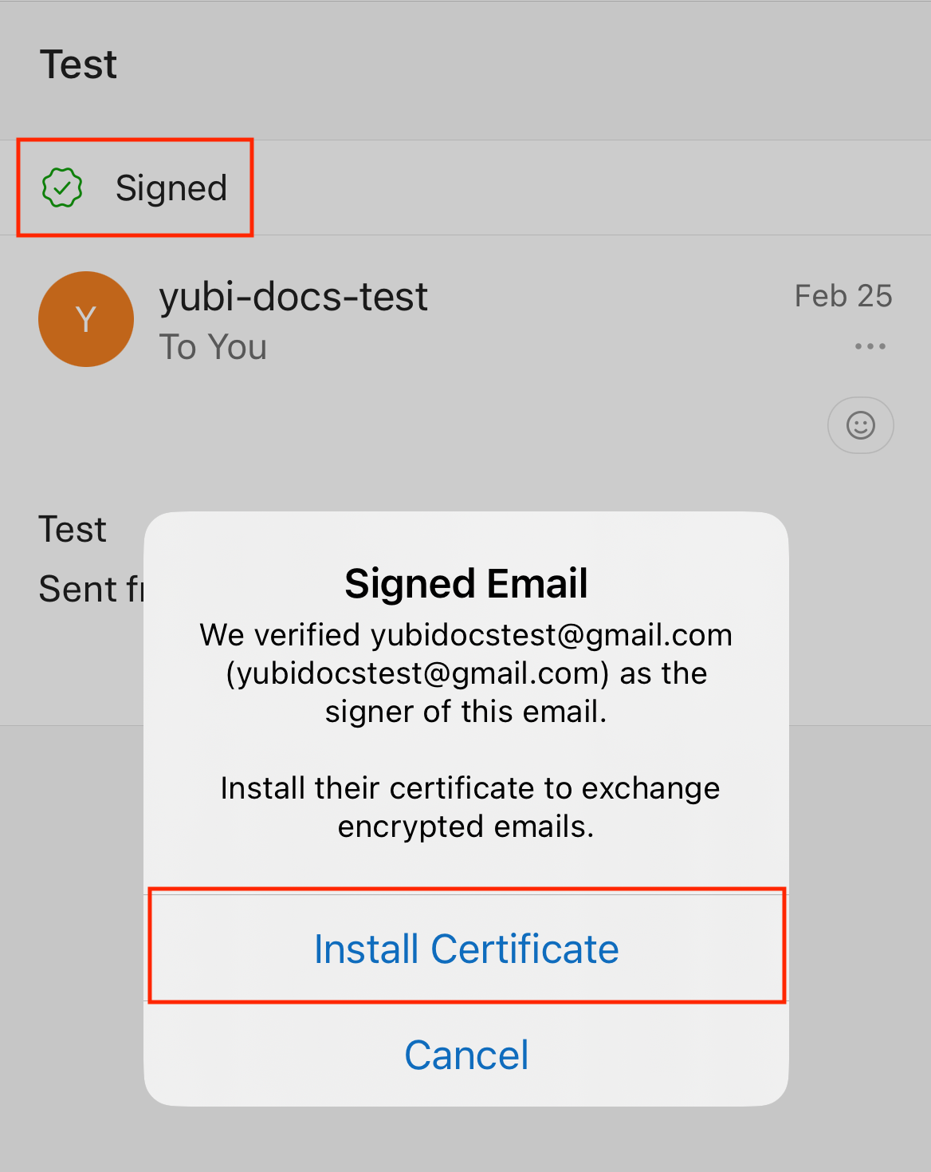Tap the "Signed" status label

pyautogui.click(x=171, y=188)
